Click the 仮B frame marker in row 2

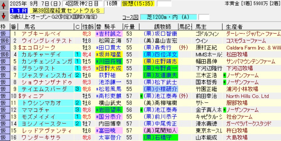point(4,40)
